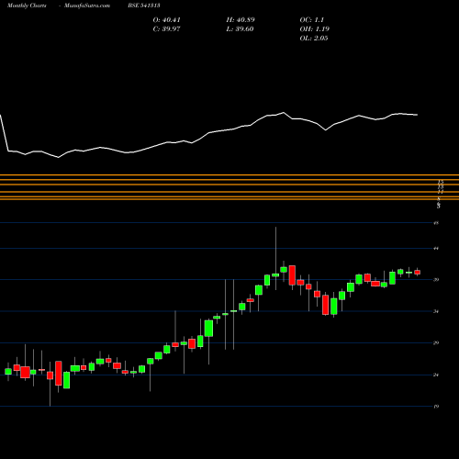Open the MunafaSutra.com site label
The width and height of the screenshot is (459, 459).
pyautogui.click(x=87, y=6)
